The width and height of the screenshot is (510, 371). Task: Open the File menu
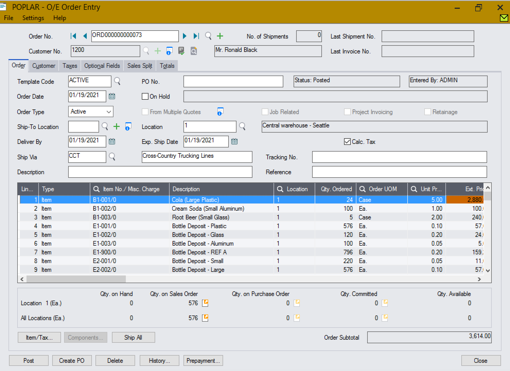[x=9, y=18]
